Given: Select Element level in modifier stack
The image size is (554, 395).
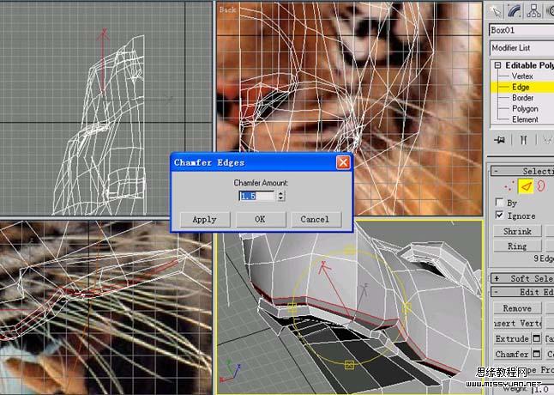Looking at the screenshot, I should (x=525, y=119).
